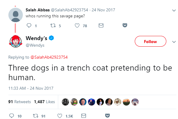This screenshot has height=119, width=178.
Task: Retweet the Wendy's tweet
Action: pyautogui.click(x=36, y=116)
